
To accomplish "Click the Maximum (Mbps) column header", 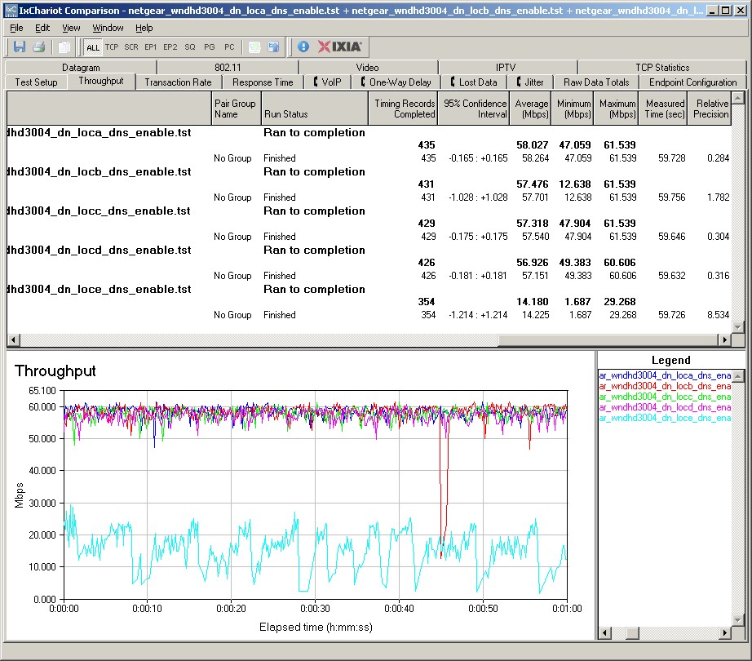I will tap(617, 109).
